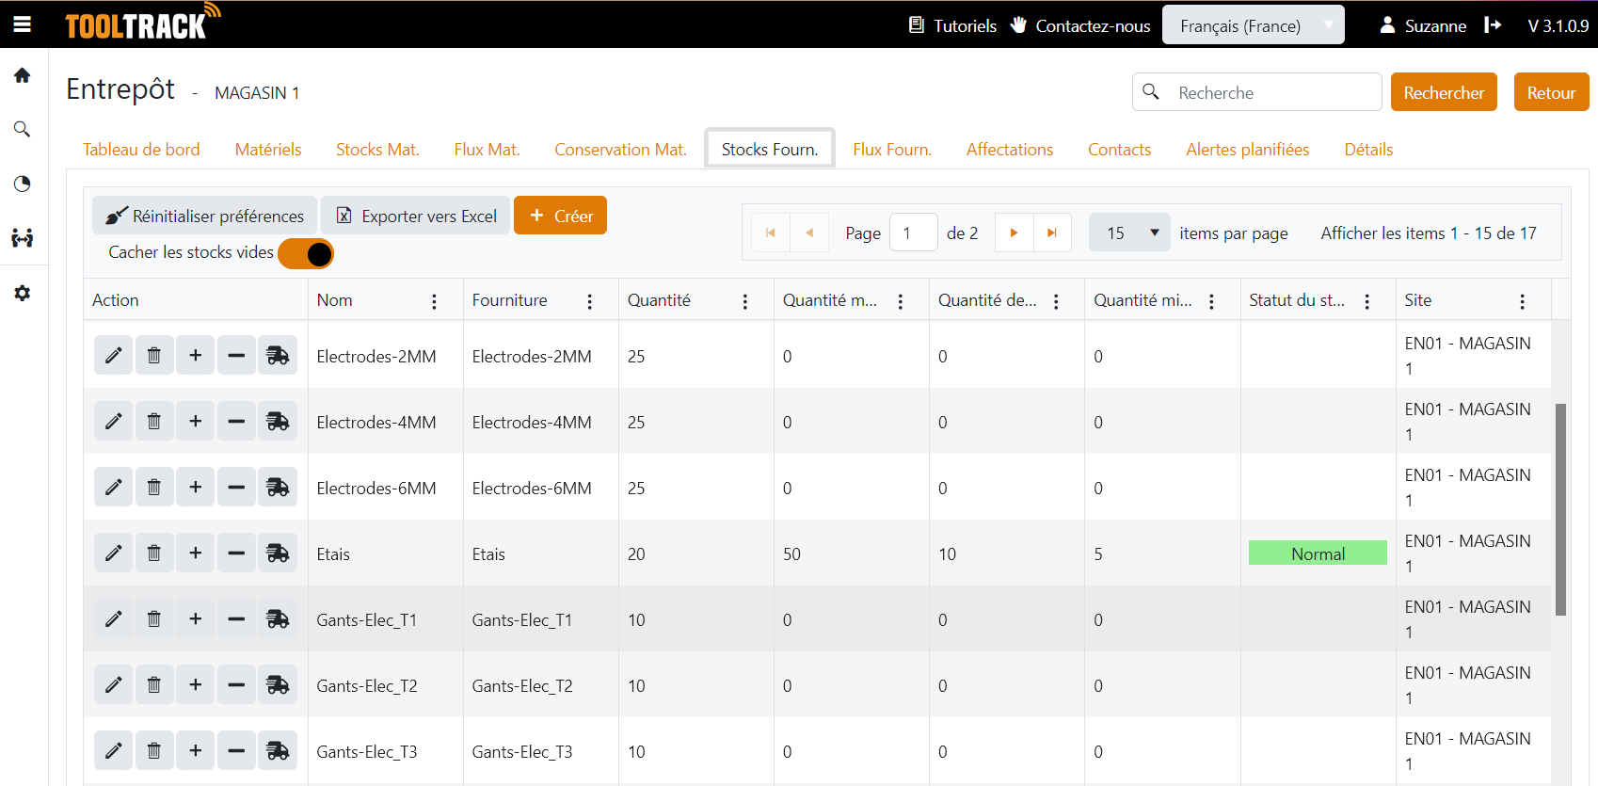Open the Flux Fourn. tab
This screenshot has height=786, width=1598.
[x=892, y=150]
